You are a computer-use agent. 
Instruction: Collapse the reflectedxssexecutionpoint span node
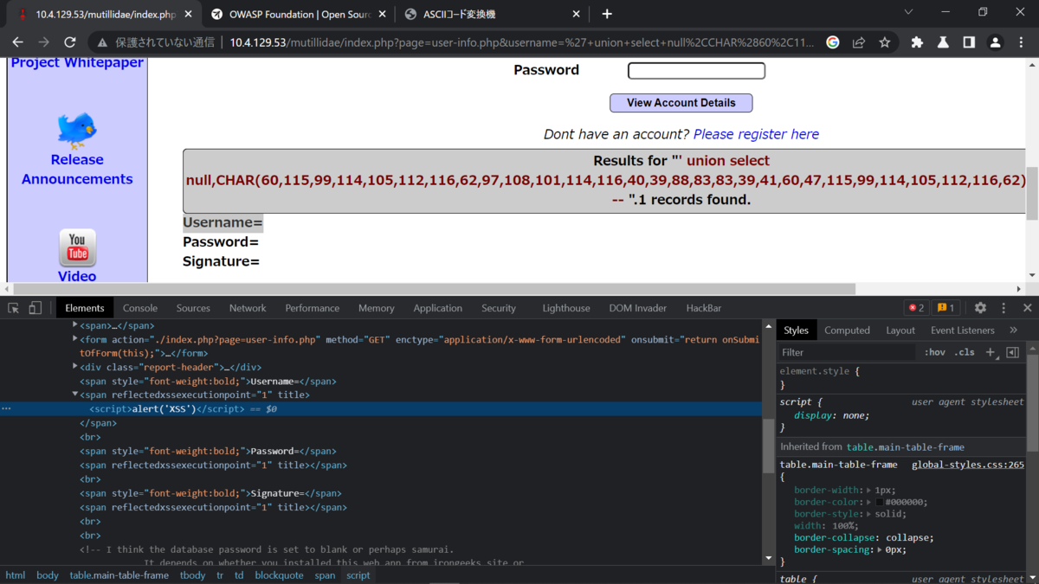[x=75, y=395]
